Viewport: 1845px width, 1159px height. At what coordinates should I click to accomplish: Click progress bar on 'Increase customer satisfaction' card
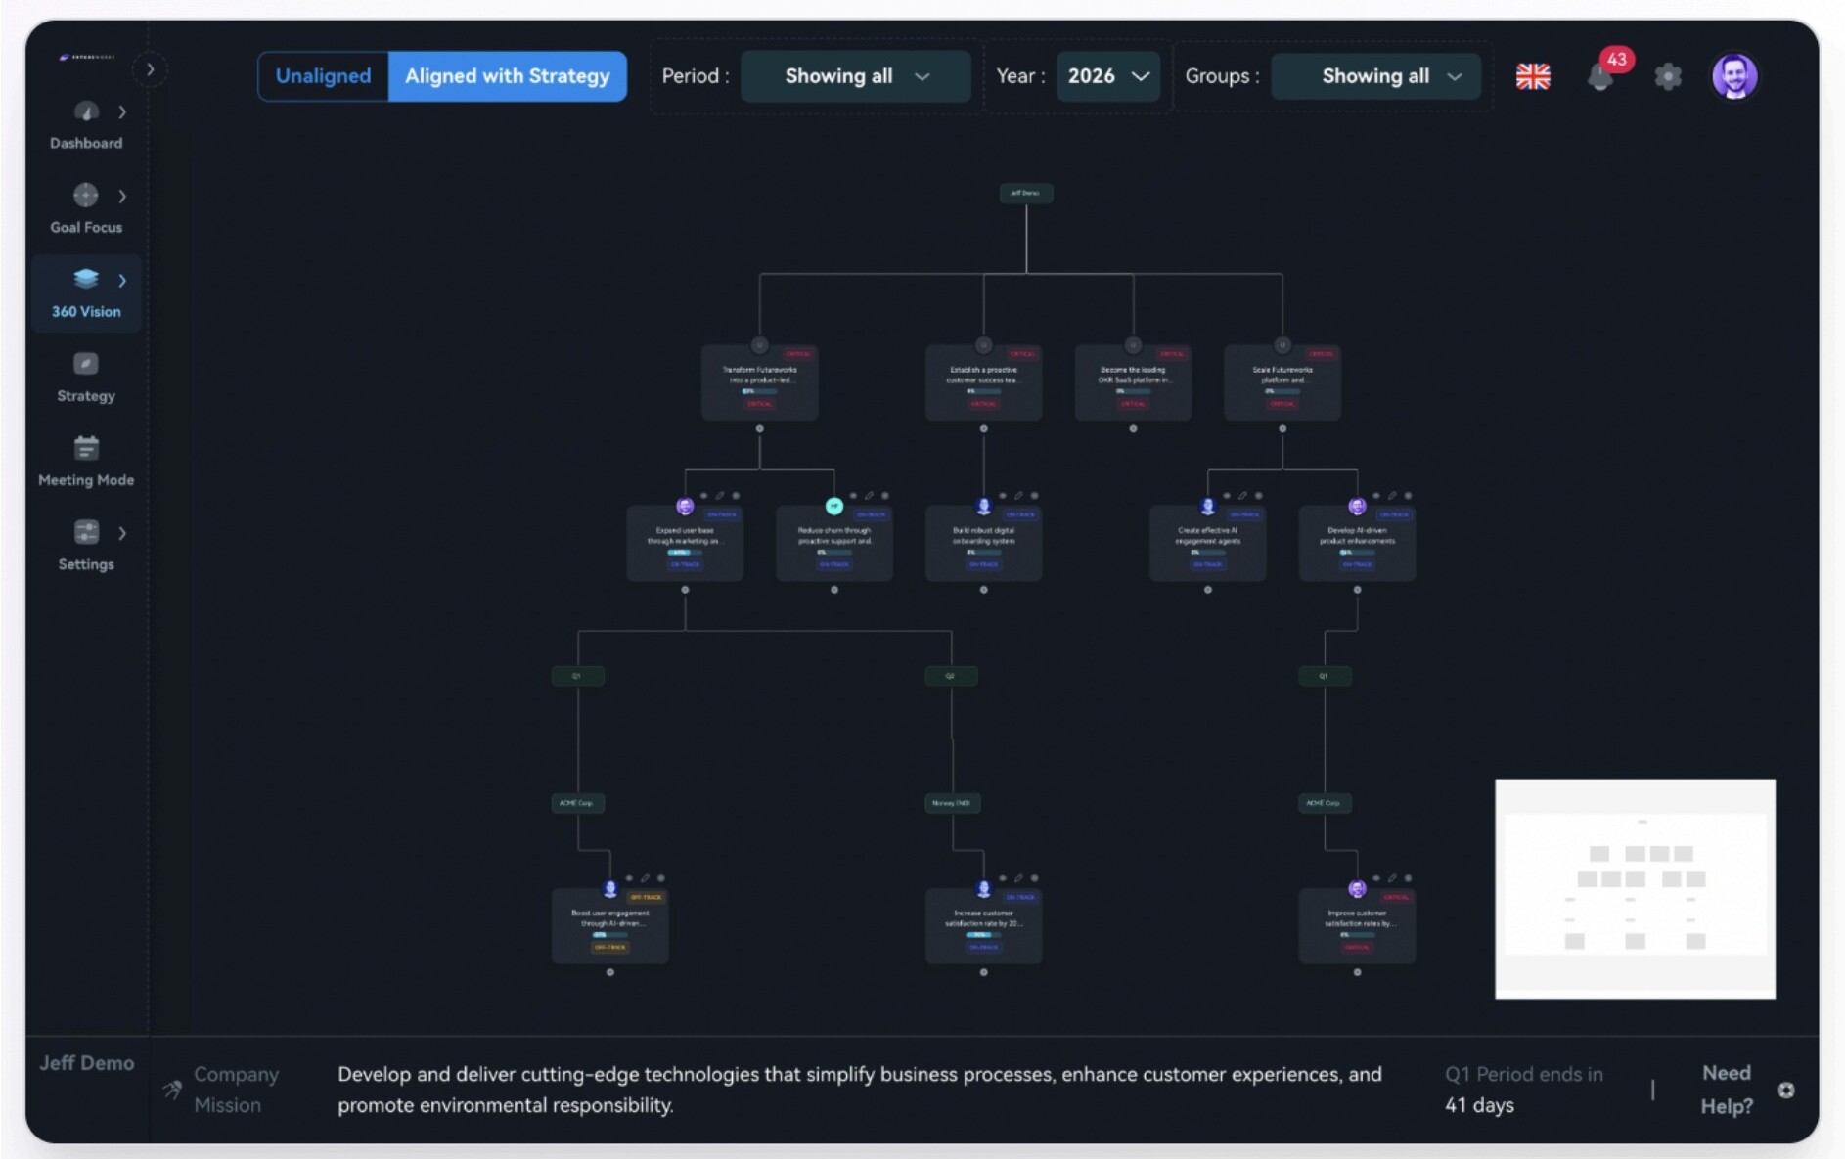click(983, 935)
